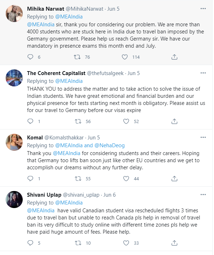Open more options on The Coherent Capitalist's tweet
The width and height of the screenshot is (214, 255).
pyautogui.click(x=203, y=73)
